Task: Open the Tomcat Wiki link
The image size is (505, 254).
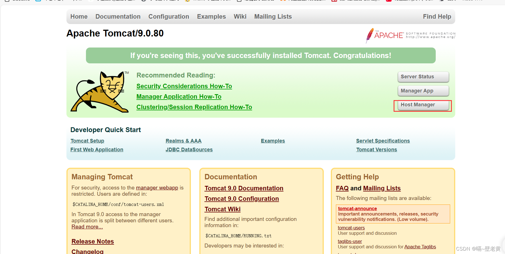Action: (x=223, y=209)
